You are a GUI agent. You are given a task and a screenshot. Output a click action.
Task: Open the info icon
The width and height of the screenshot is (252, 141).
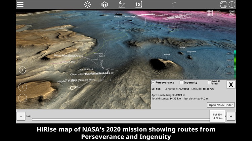232,4
